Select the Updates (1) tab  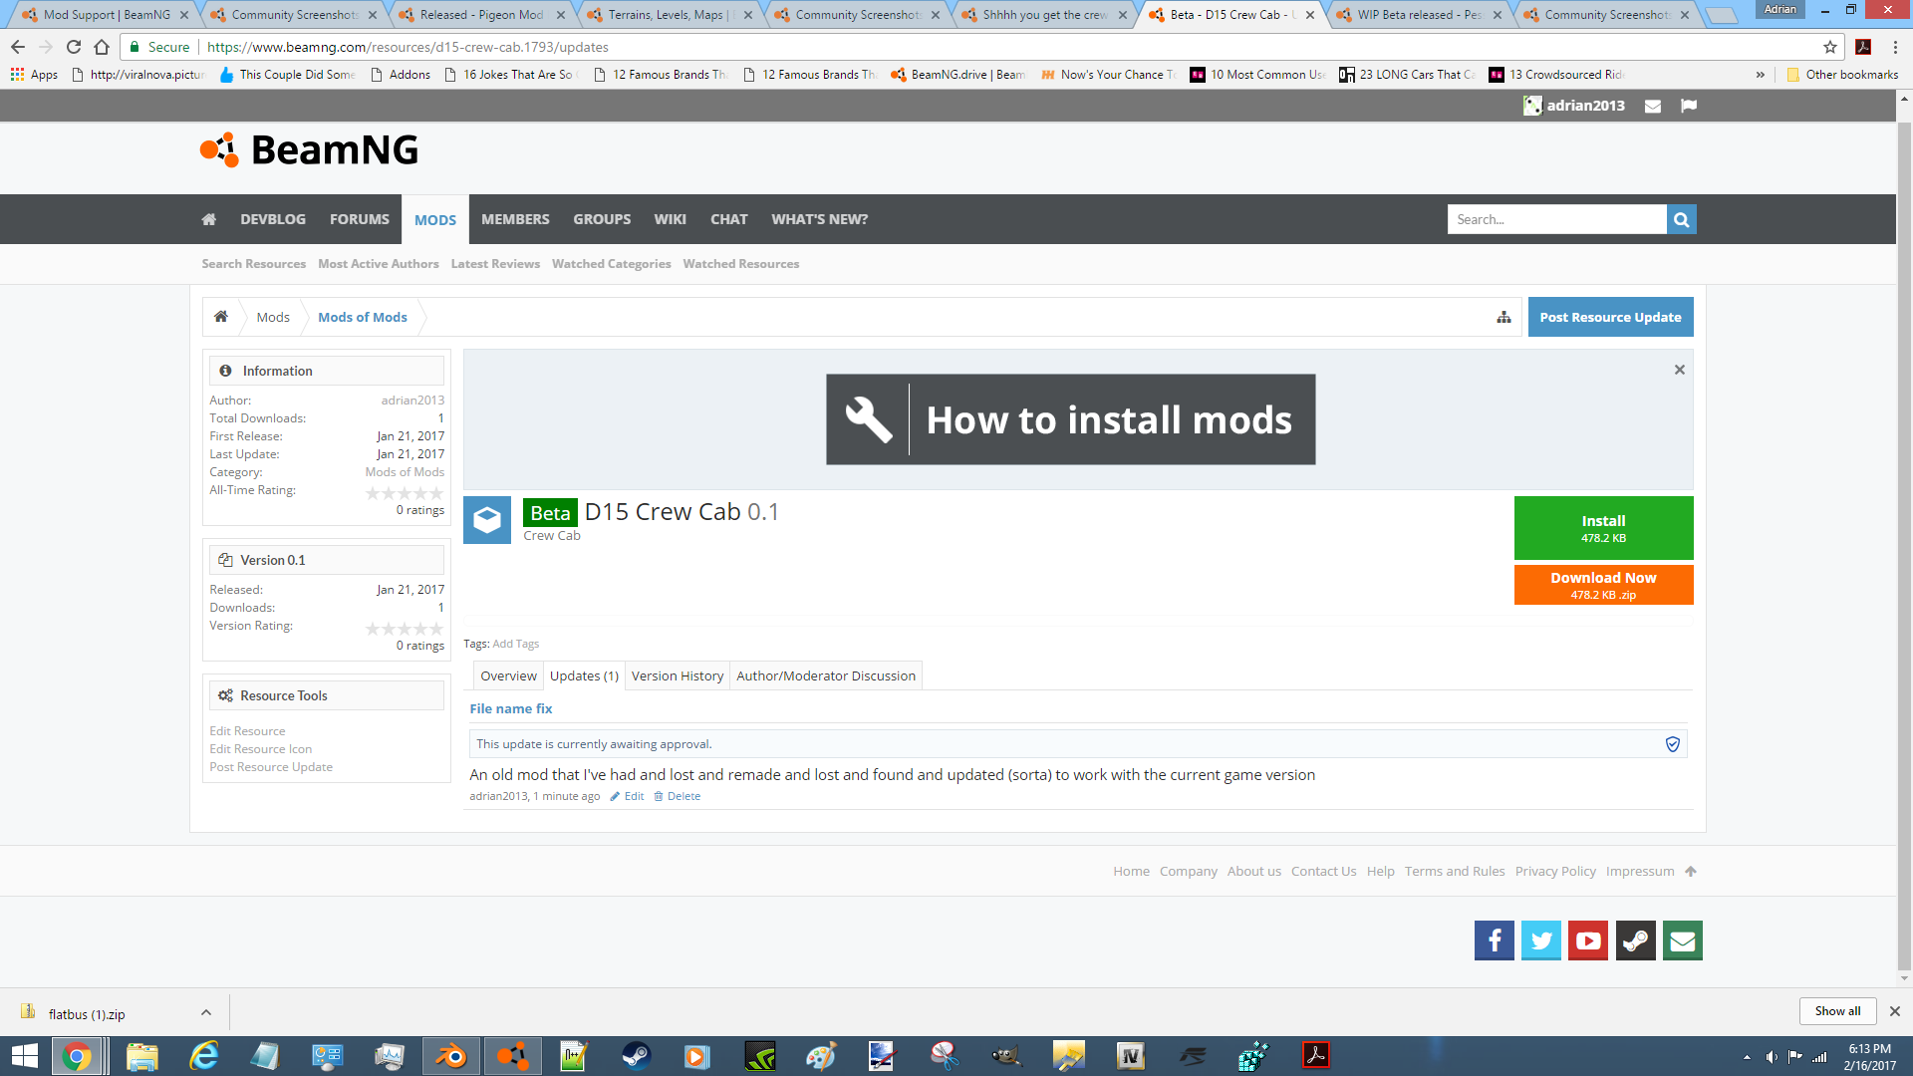(x=584, y=675)
